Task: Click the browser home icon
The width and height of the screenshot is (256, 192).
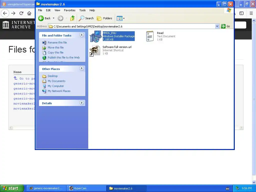Action: [x=29, y=13]
